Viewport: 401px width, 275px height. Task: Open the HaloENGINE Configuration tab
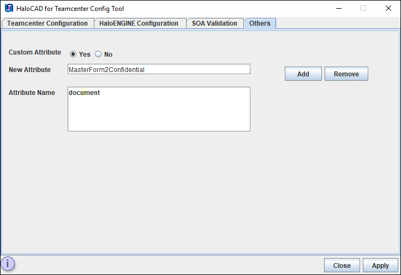[x=139, y=23]
